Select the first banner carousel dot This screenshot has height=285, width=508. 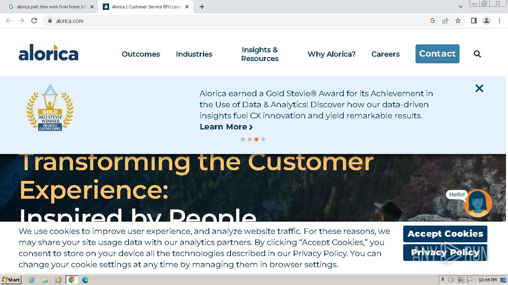[243, 139]
